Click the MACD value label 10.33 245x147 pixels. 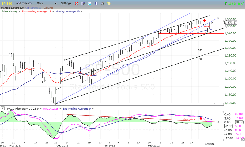tap(239, 122)
